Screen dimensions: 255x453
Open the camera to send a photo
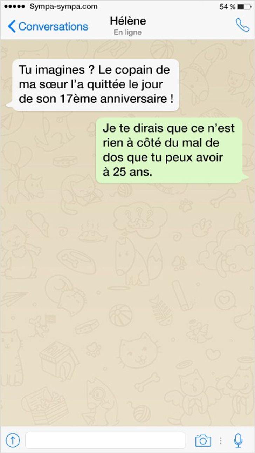(203, 440)
